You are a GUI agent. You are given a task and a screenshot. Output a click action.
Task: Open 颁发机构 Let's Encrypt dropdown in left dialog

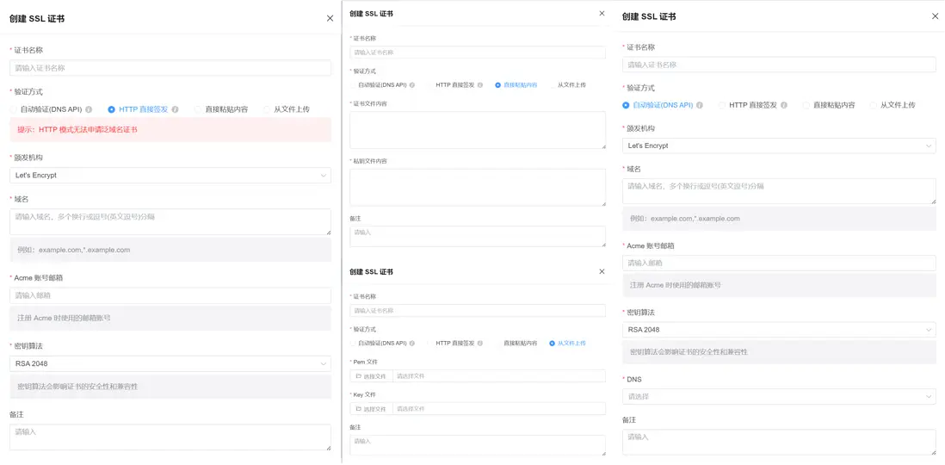[x=170, y=176]
